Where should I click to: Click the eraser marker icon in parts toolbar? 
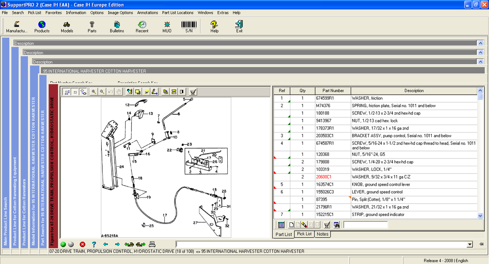coord(304,225)
